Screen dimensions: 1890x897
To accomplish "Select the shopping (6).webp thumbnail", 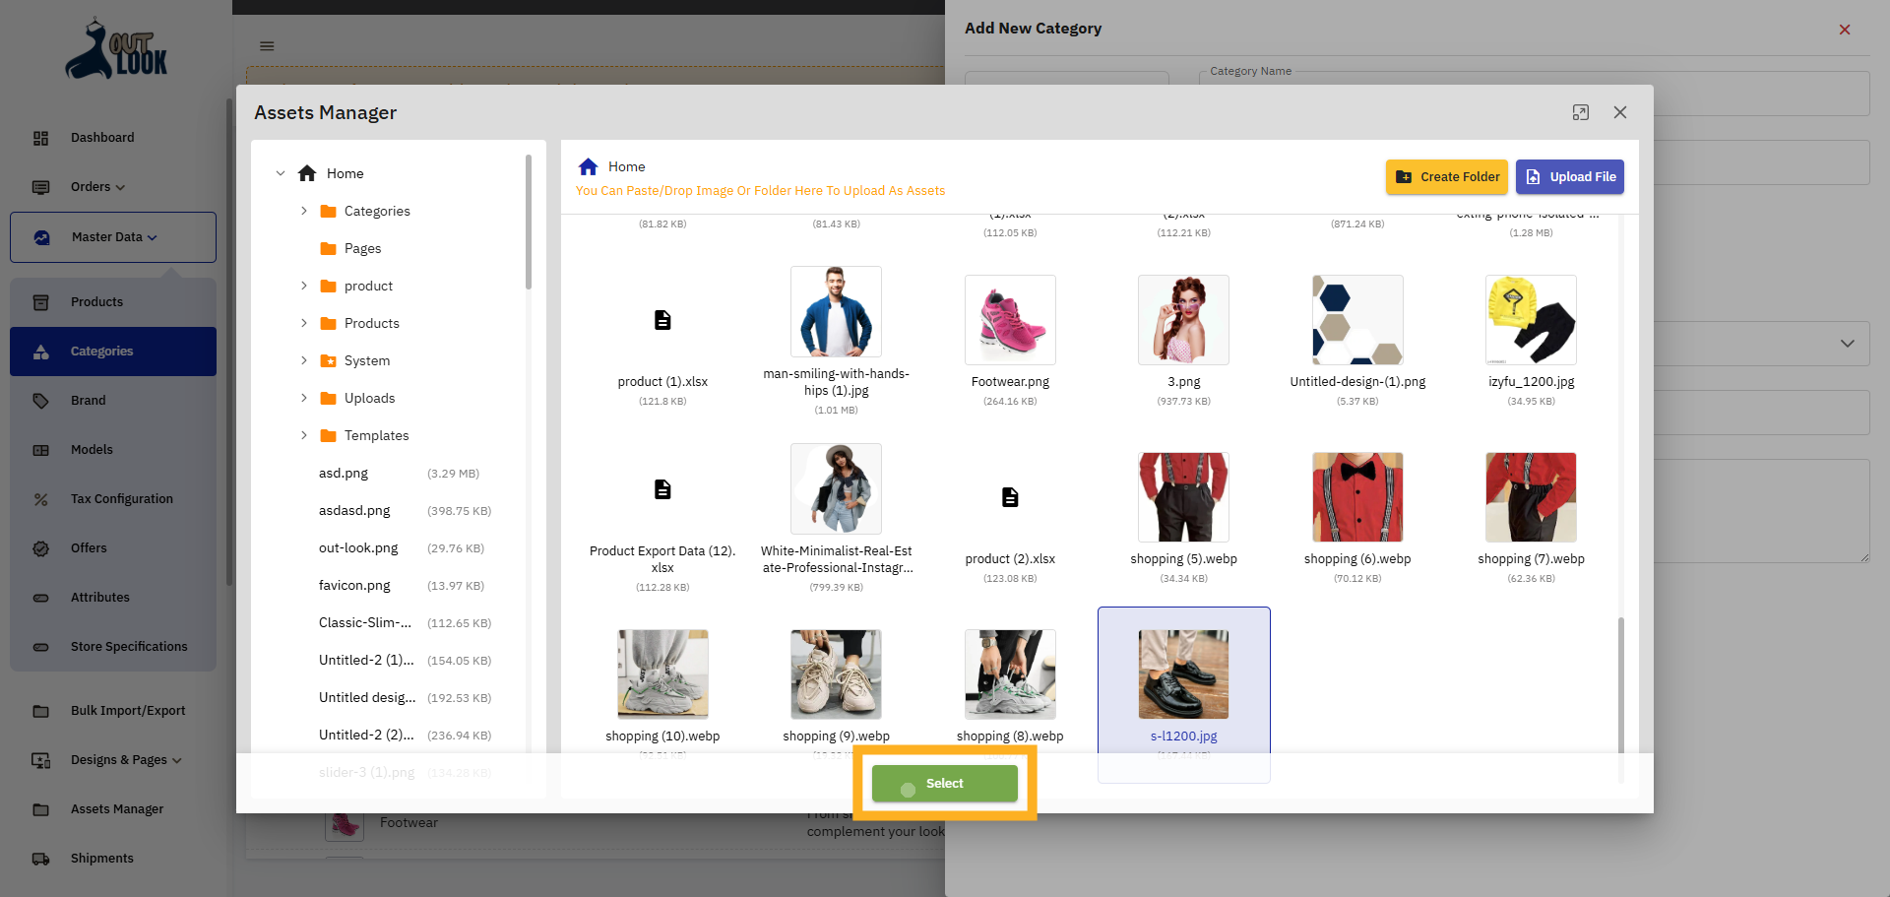I will (1357, 497).
